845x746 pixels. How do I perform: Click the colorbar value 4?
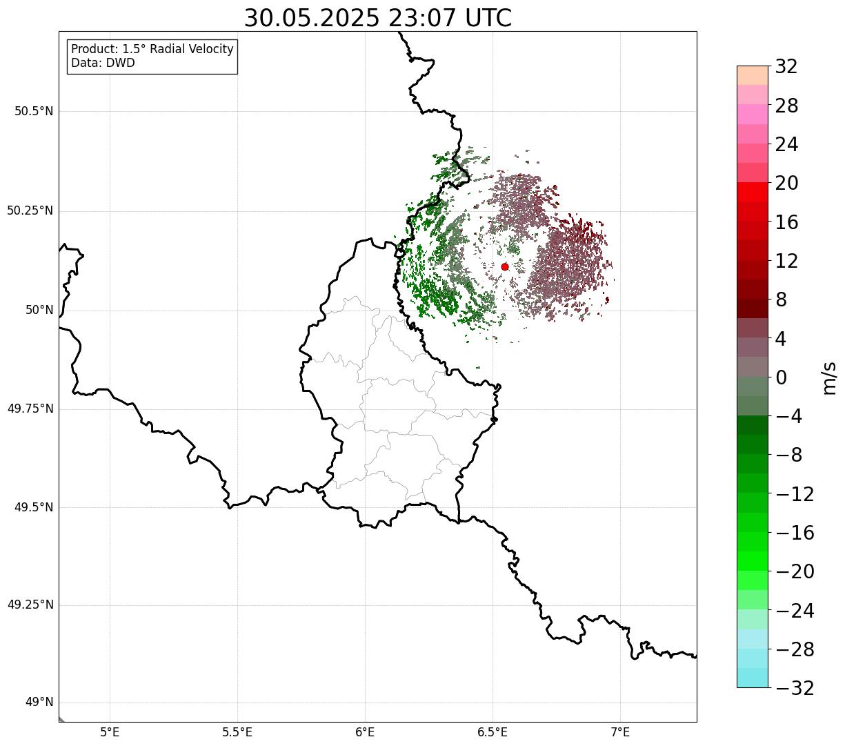[781, 339]
